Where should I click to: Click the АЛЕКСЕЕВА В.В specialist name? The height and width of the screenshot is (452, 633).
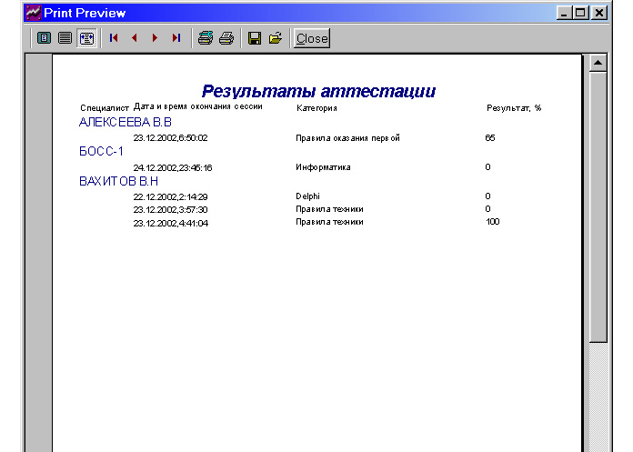126,122
